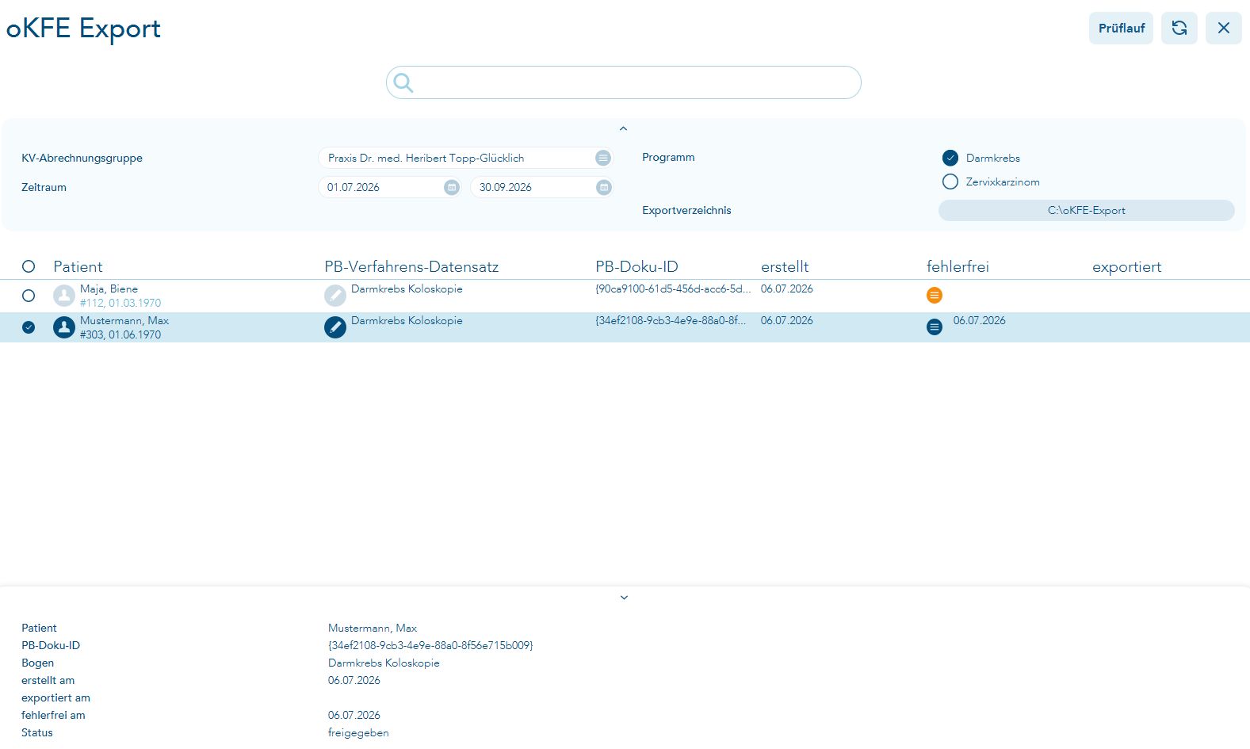Click the name Mustermann, Max in table
This screenshot has width=1250, height=749.
(124, 320)
